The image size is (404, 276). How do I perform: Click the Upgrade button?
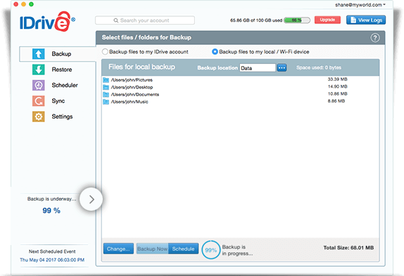click(x=327, y=20)
